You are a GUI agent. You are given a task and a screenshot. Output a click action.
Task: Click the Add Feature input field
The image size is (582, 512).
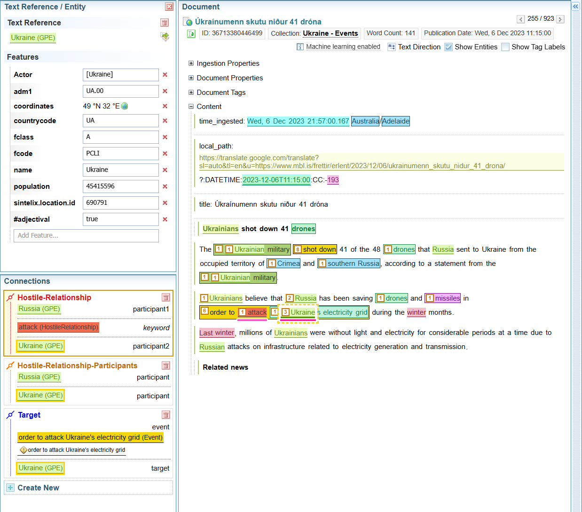tap(86, 236)
